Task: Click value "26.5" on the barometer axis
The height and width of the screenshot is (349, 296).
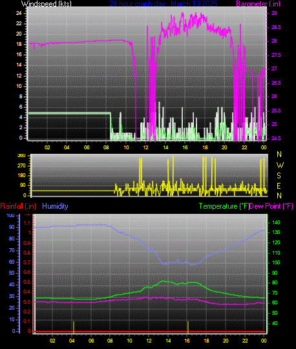Action: [x=276, y=83]
